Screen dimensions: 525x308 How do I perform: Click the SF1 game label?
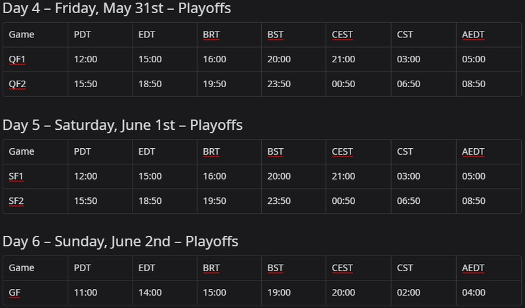coord(16,176)
